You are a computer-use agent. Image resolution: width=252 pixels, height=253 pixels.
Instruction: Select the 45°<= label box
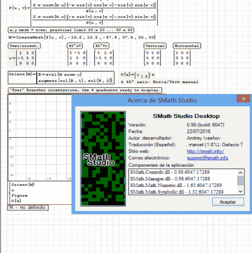tap(75, 46)
